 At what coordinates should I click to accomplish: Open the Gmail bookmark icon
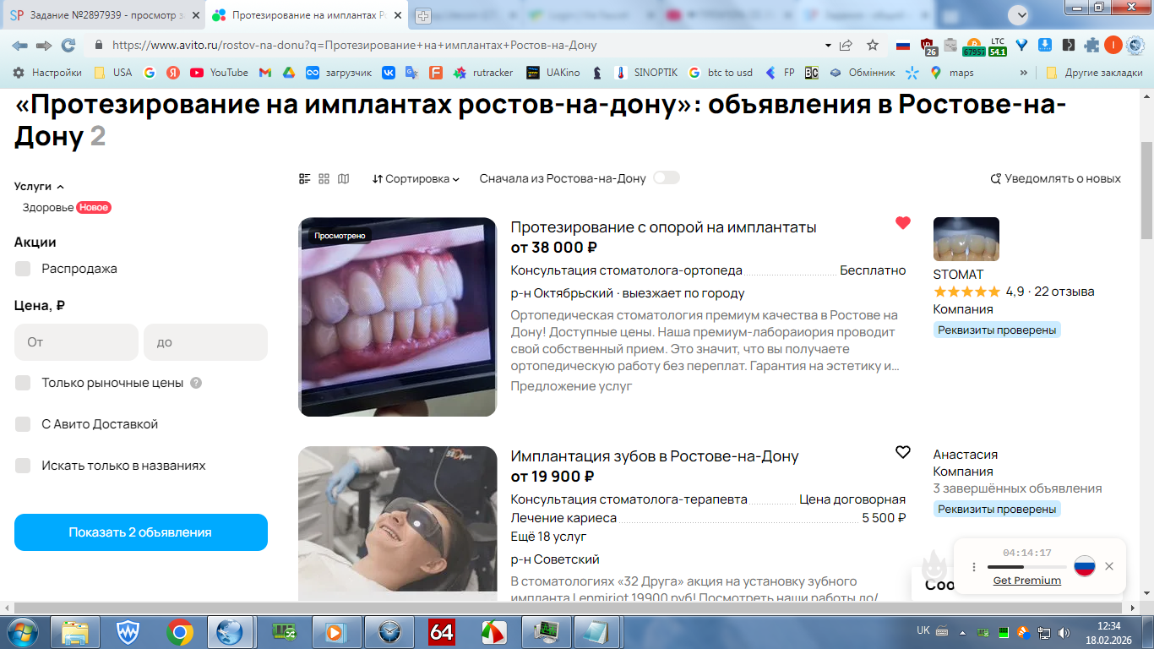pyautogui.click(x=265, y=73)
